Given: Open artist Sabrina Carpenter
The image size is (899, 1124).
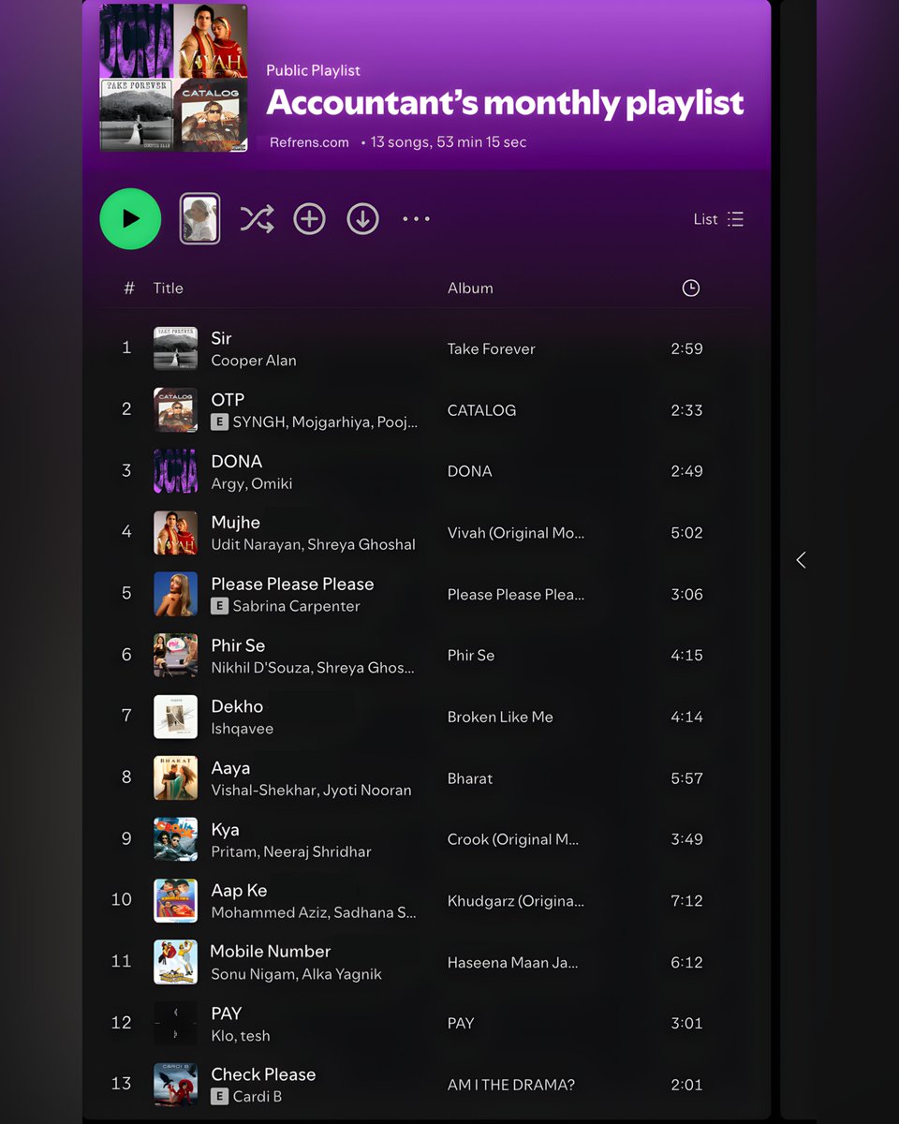Looking at the screenshot, I should (x=297, y=606).
